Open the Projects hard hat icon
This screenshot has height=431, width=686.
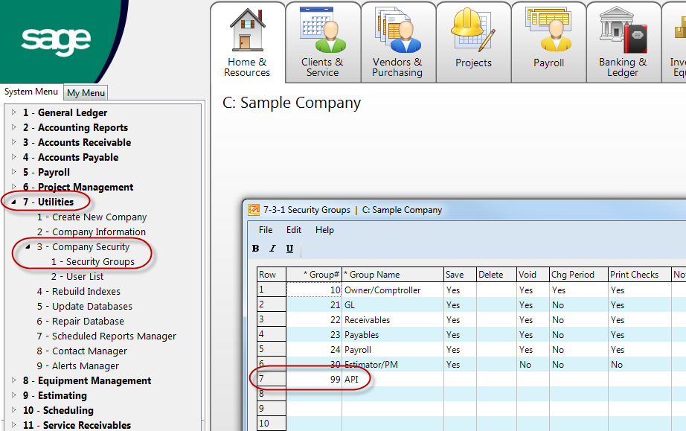(473, 41)
